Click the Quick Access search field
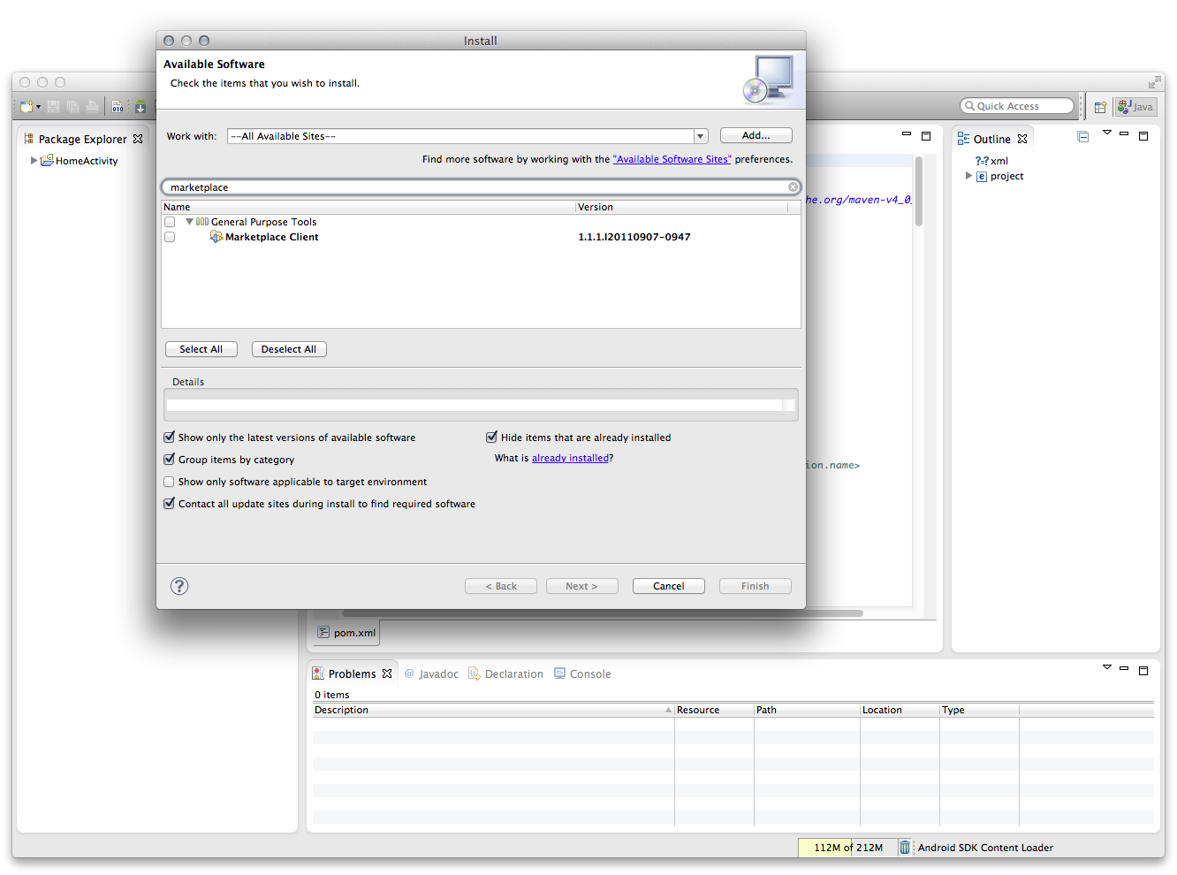Image resolution: width=1177 pixels, height=875 pixels. (1017, 106)
